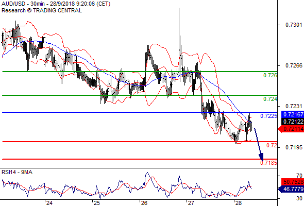The height and width of the screenshot is (206, 304).
Task: Click the date marker 24 on time axis
Action: click(x=49, y=203)
